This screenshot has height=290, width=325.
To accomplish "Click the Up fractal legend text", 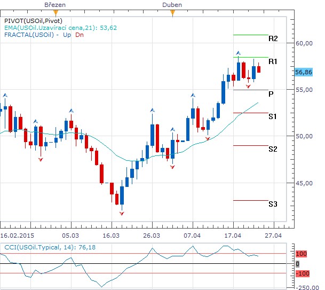I will pyautogui.click(x=67, y=35).
